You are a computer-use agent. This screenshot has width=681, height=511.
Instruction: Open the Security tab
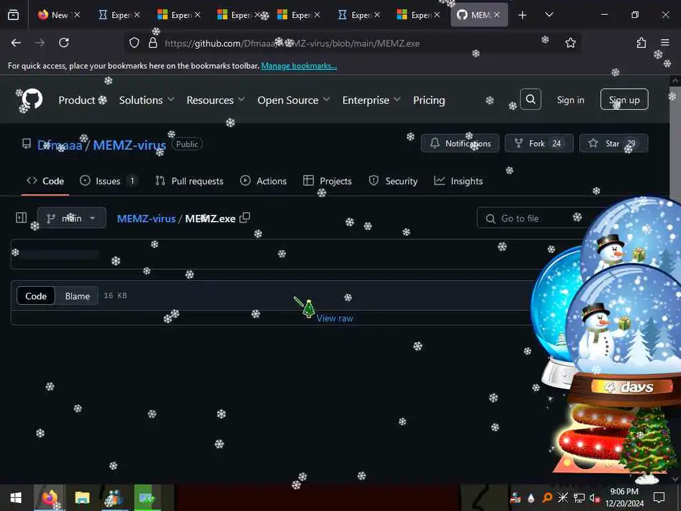[x=393, y=181]
